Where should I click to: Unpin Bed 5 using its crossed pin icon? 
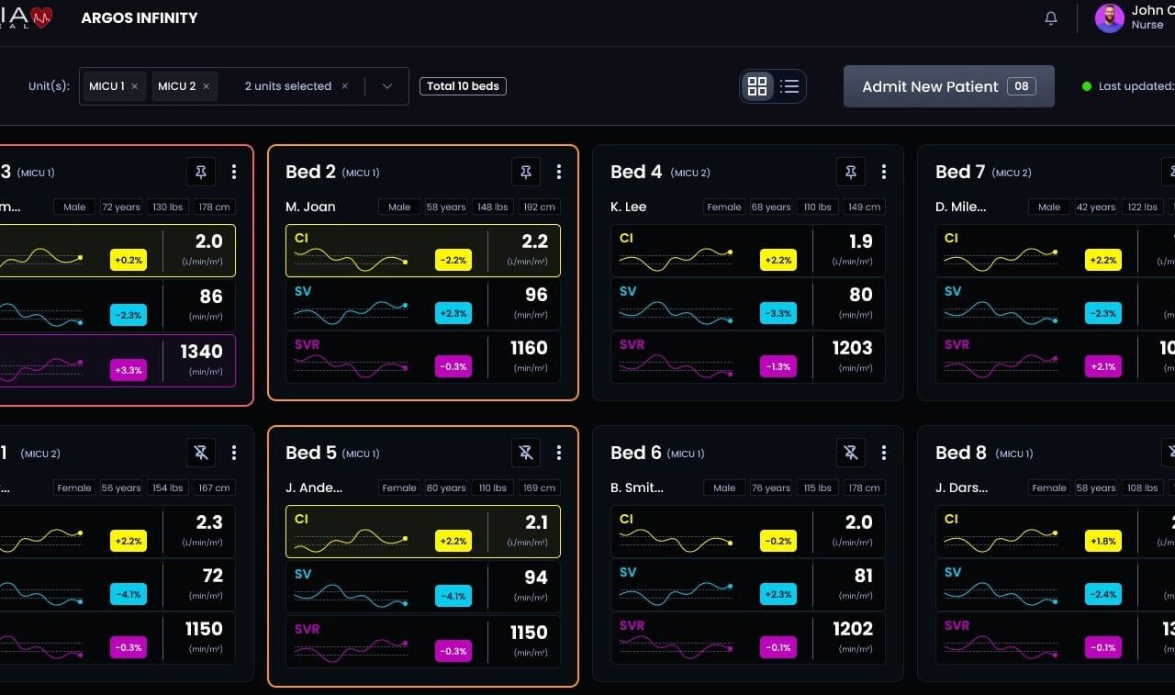(526, 452)
